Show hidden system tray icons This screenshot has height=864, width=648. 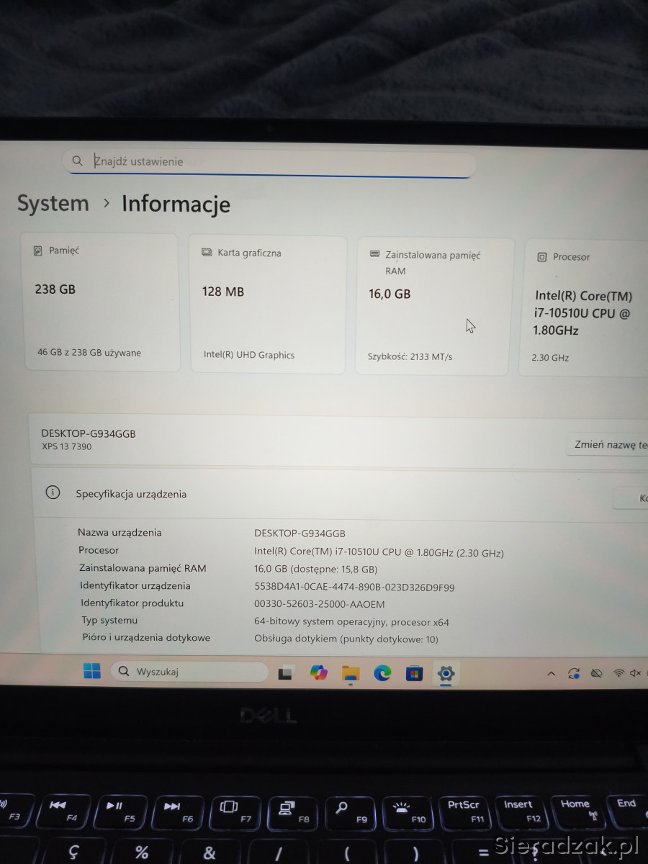[551, 674]
